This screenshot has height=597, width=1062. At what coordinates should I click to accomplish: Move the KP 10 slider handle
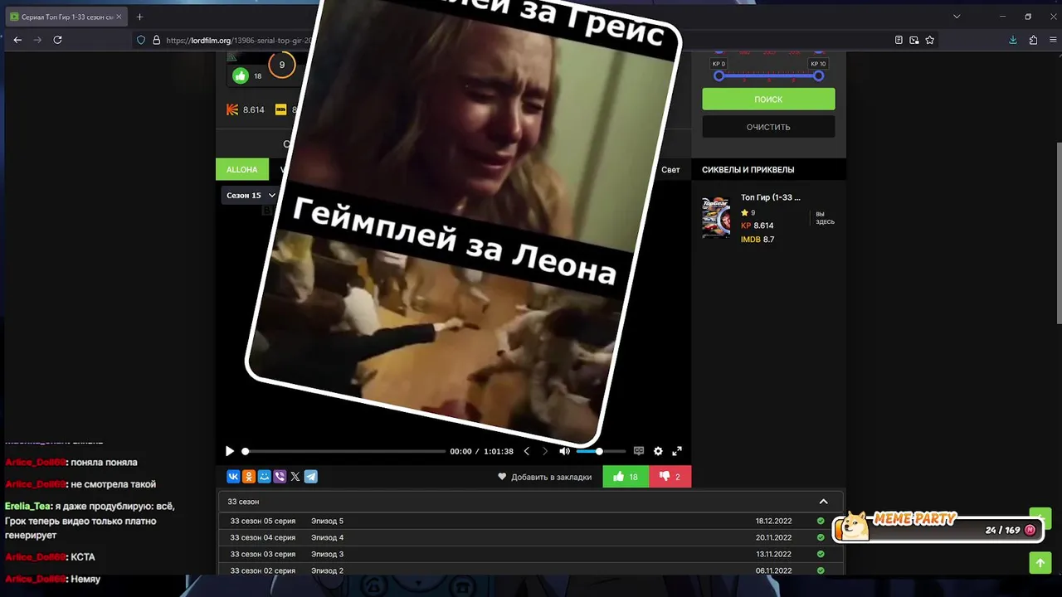(x=818, y=76)
